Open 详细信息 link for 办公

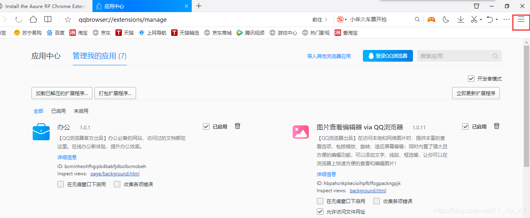67,157
